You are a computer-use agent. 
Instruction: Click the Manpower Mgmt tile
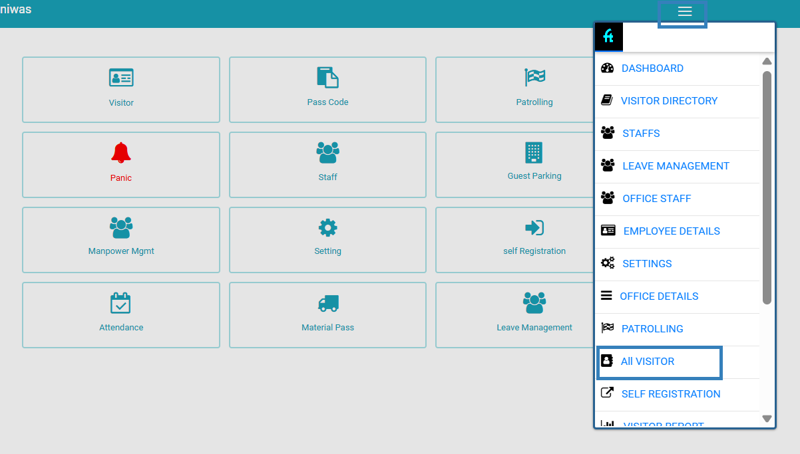(x=121, y=239)
